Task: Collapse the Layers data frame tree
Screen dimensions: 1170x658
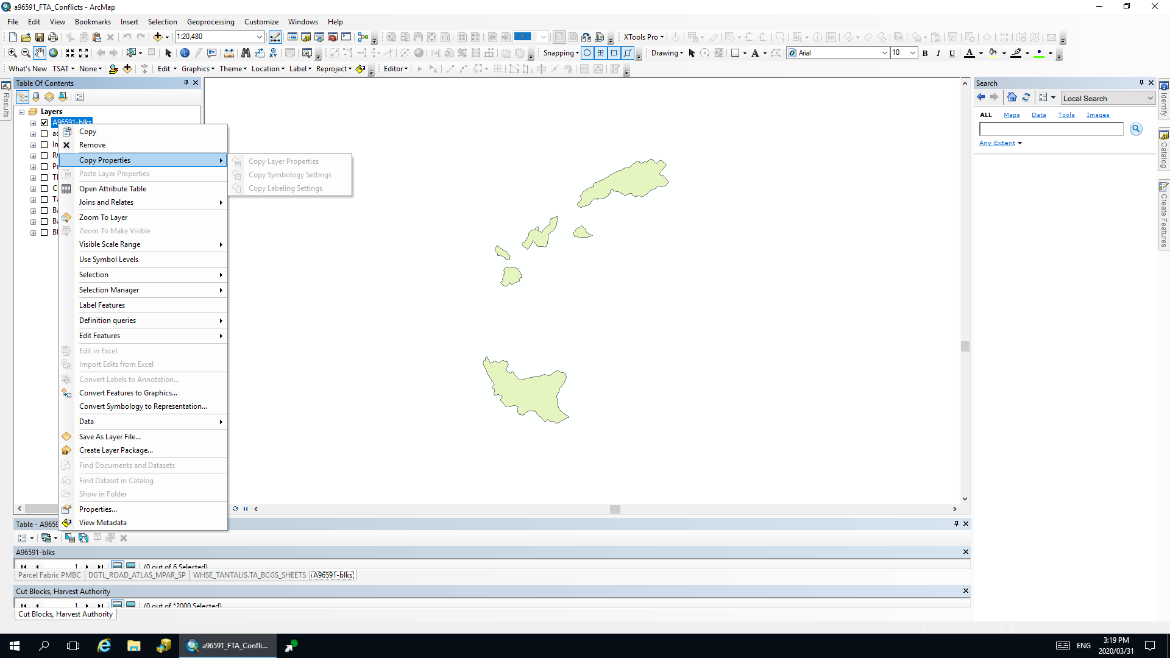Action: (x=22, y=112)
